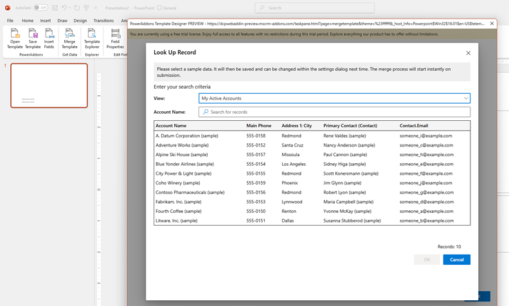Switch to the Transitions tab
The width and height of the screenshot is (509, 306).
tap(103, 21)
